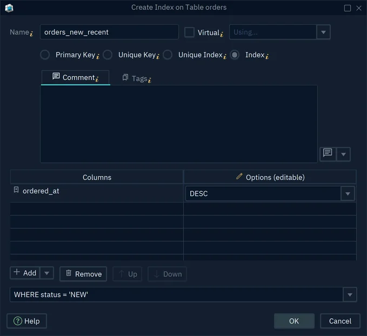Switch to the Tags tab
The image size is (367, 336).
point(137,78)
